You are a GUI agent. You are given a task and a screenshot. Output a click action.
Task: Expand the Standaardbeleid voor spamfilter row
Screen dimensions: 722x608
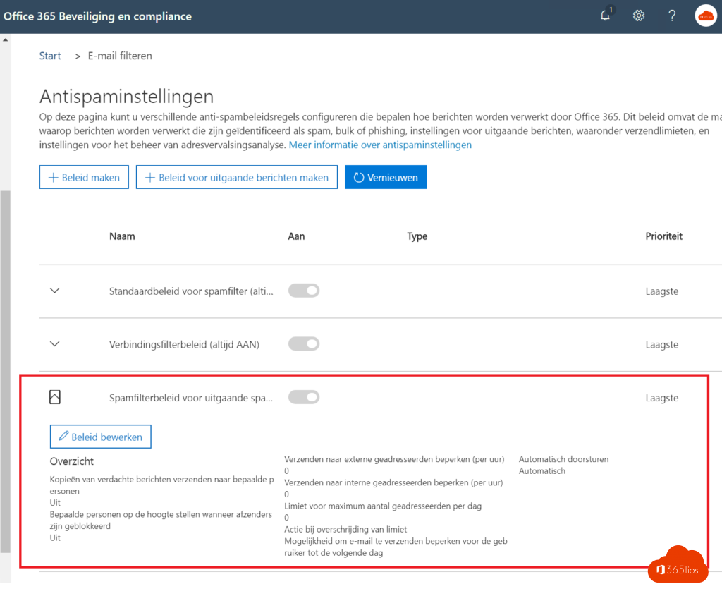click(55, 291)
